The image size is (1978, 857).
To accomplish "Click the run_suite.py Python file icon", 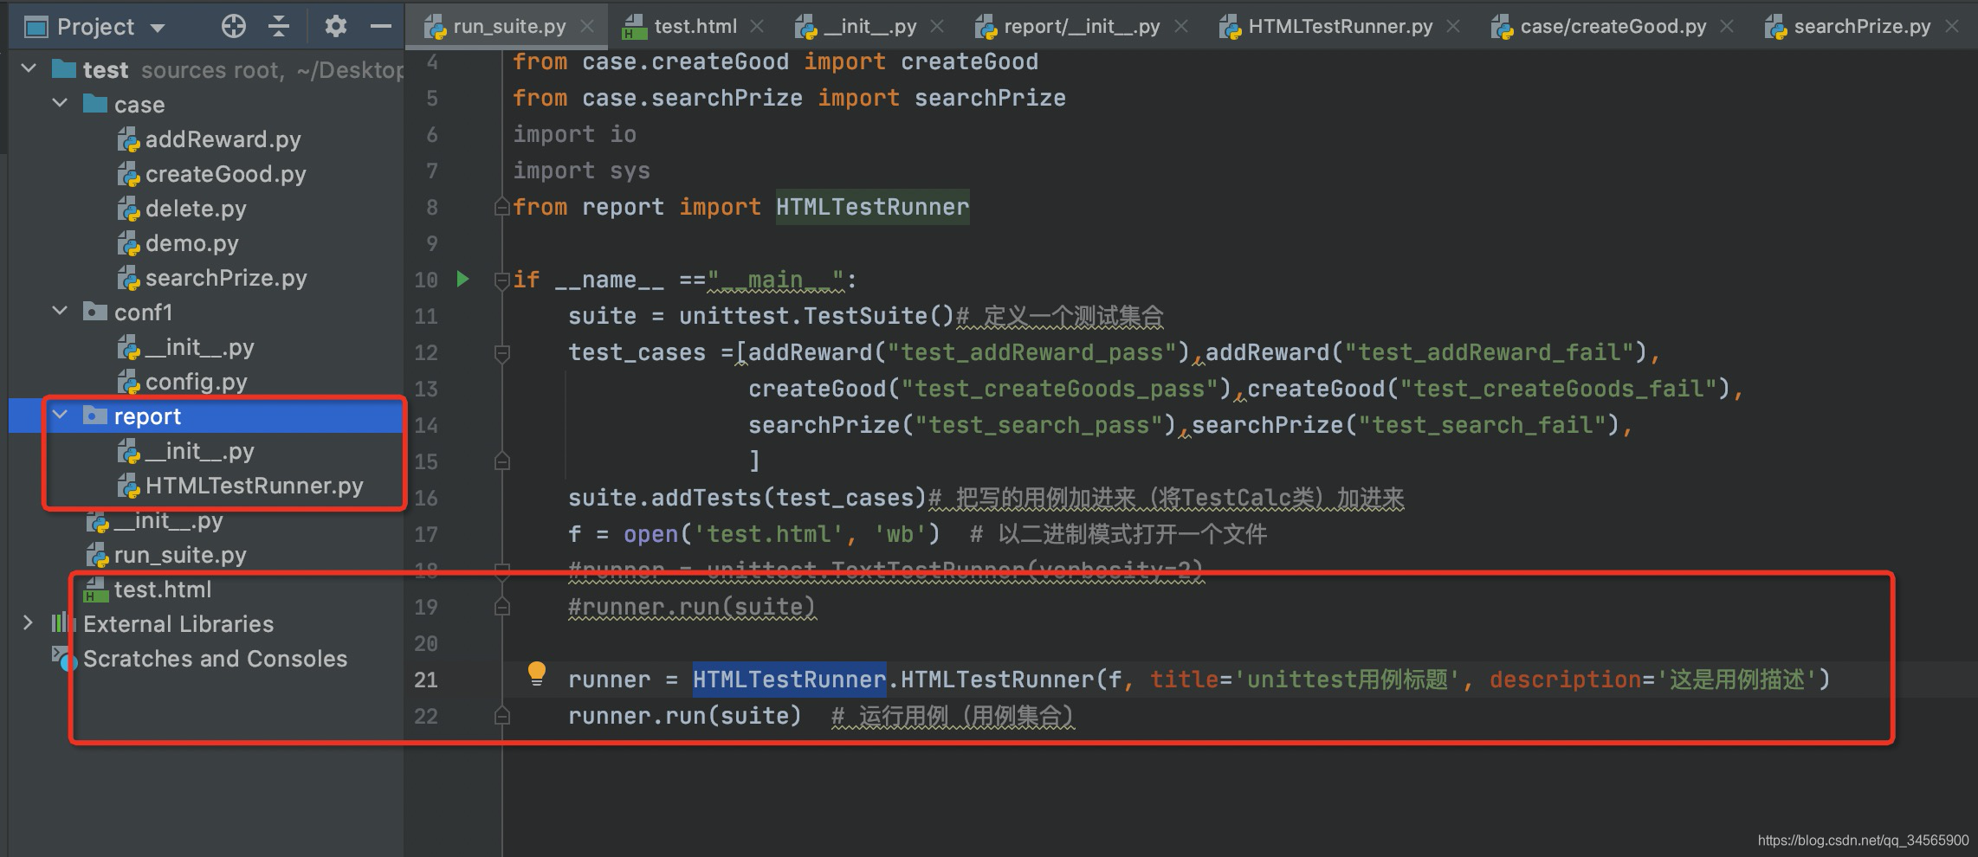I will pos(97,555).
